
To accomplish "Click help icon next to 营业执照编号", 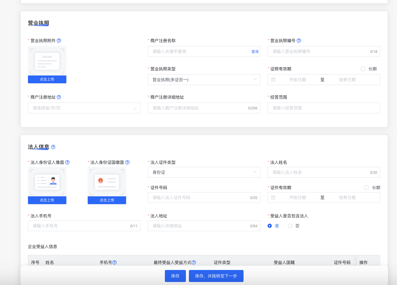I will [299, 41].
